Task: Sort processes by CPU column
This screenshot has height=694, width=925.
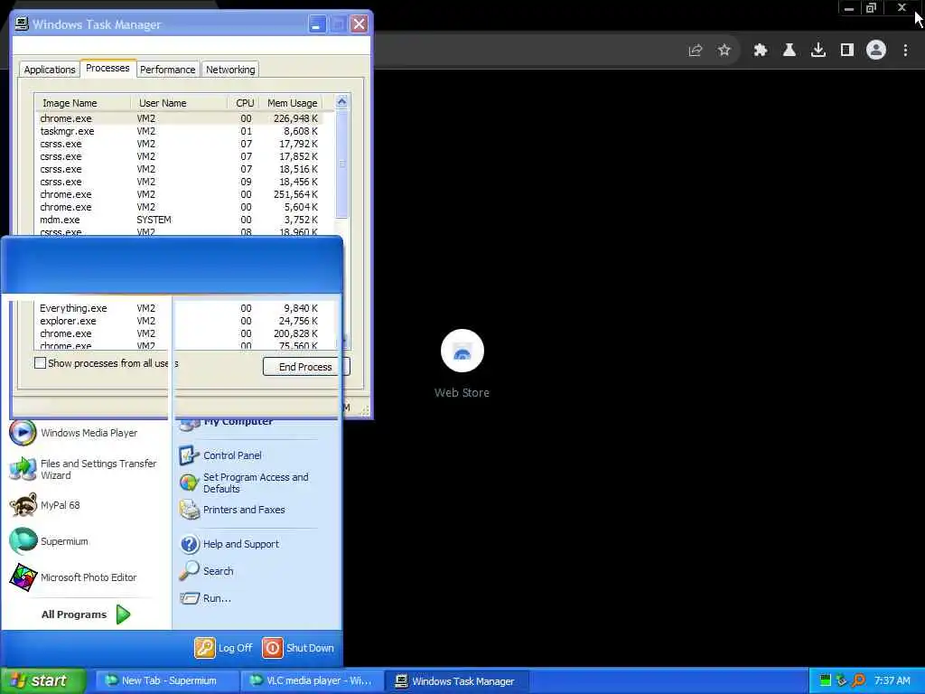Action: coord(243,103)
